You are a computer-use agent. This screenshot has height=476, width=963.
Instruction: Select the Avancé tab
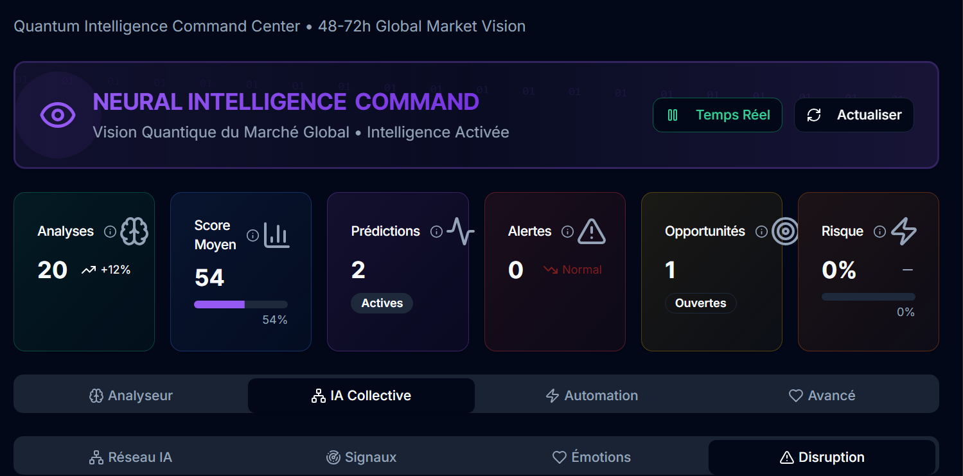pos(822,396)
